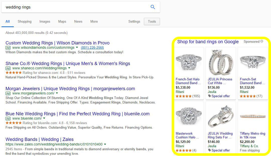The width and height of the screenshot is (271, 156).
Task: Expand the morganjewelers.com URL dropdown arrow
Action: click(x=57, y=93)
